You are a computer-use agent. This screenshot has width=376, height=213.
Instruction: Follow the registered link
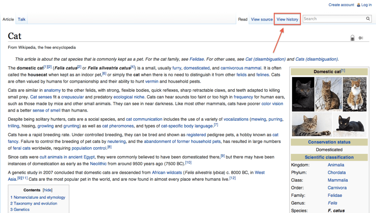(x=196, y=135)
